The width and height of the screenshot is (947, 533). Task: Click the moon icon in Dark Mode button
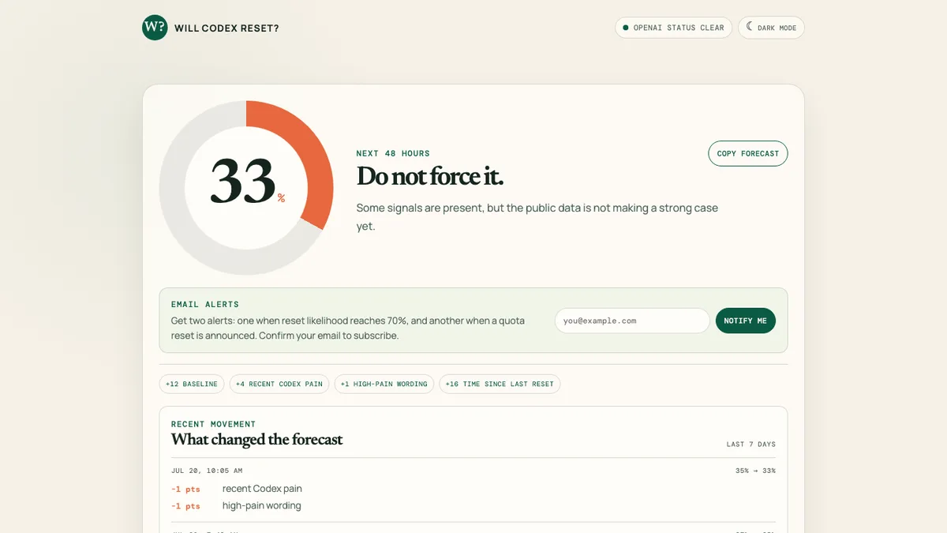750,27
